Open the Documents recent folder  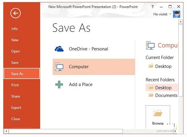(166, 95)
